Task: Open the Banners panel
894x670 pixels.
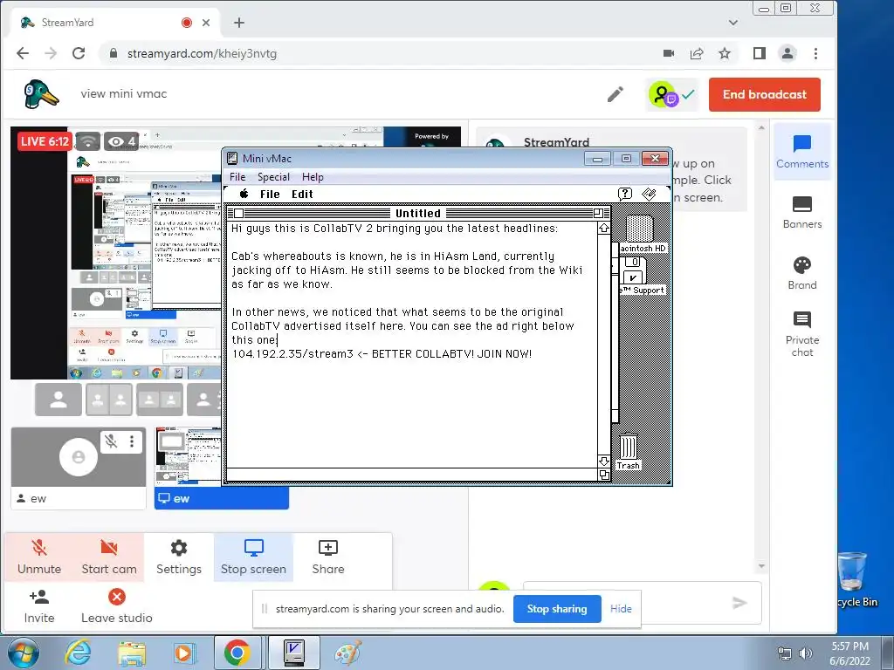Action: click(x=802, y=213)
